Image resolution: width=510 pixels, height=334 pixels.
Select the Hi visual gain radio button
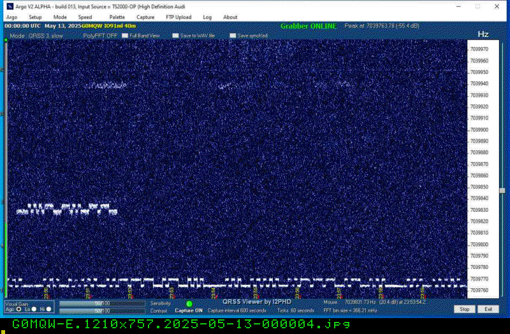pyautogui.click(x=49, y=309)
